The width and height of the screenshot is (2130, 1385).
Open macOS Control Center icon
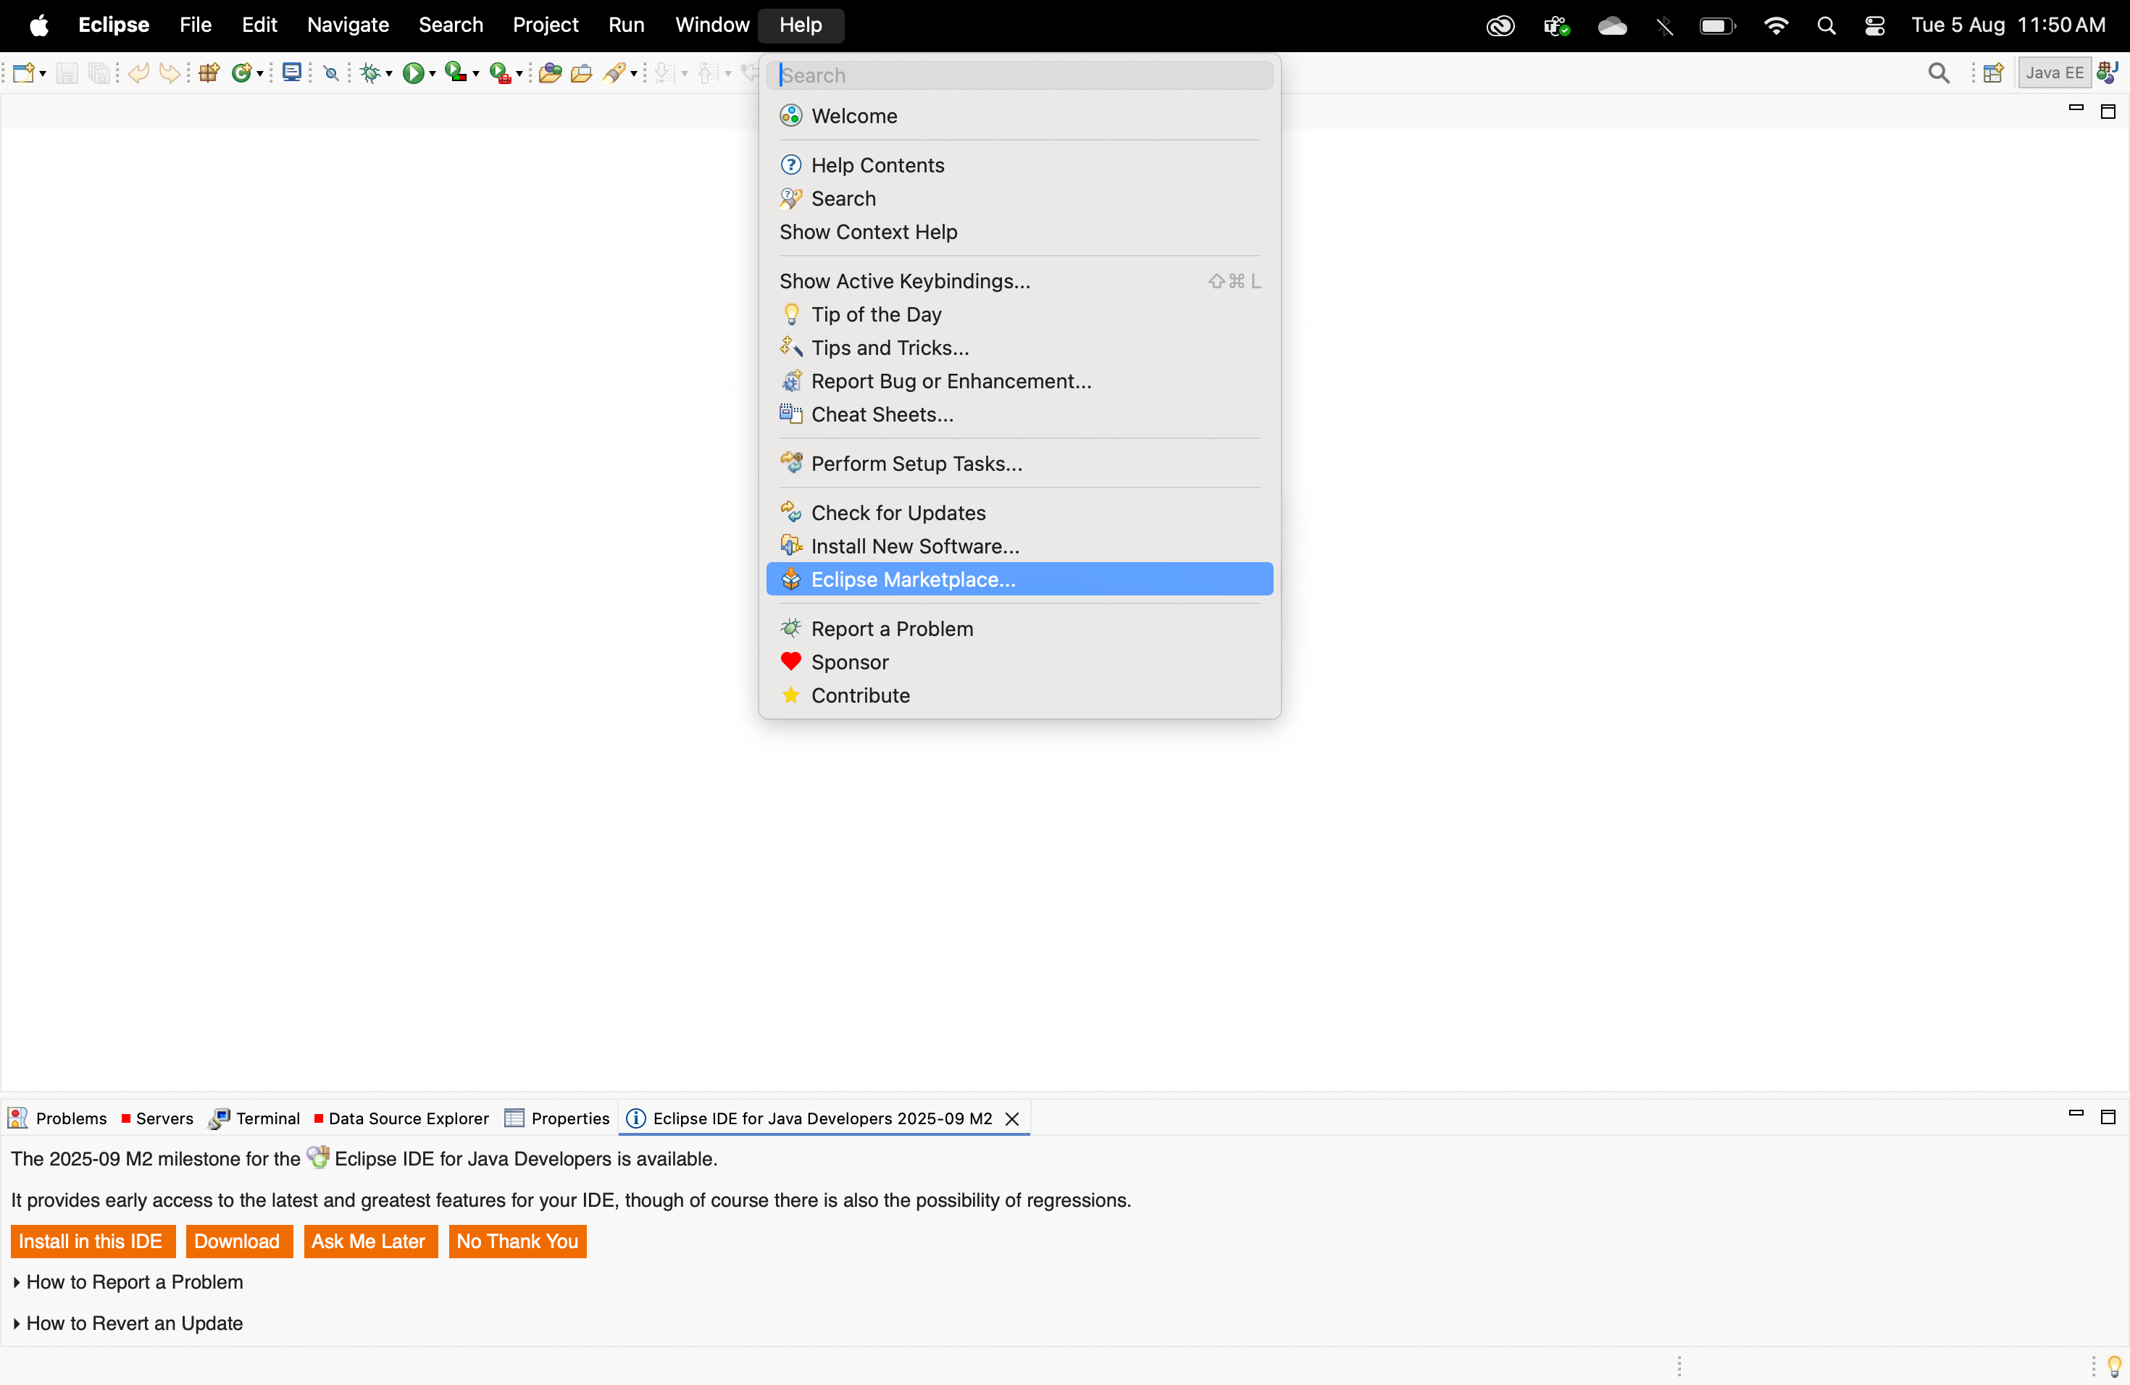point(1875,26)
